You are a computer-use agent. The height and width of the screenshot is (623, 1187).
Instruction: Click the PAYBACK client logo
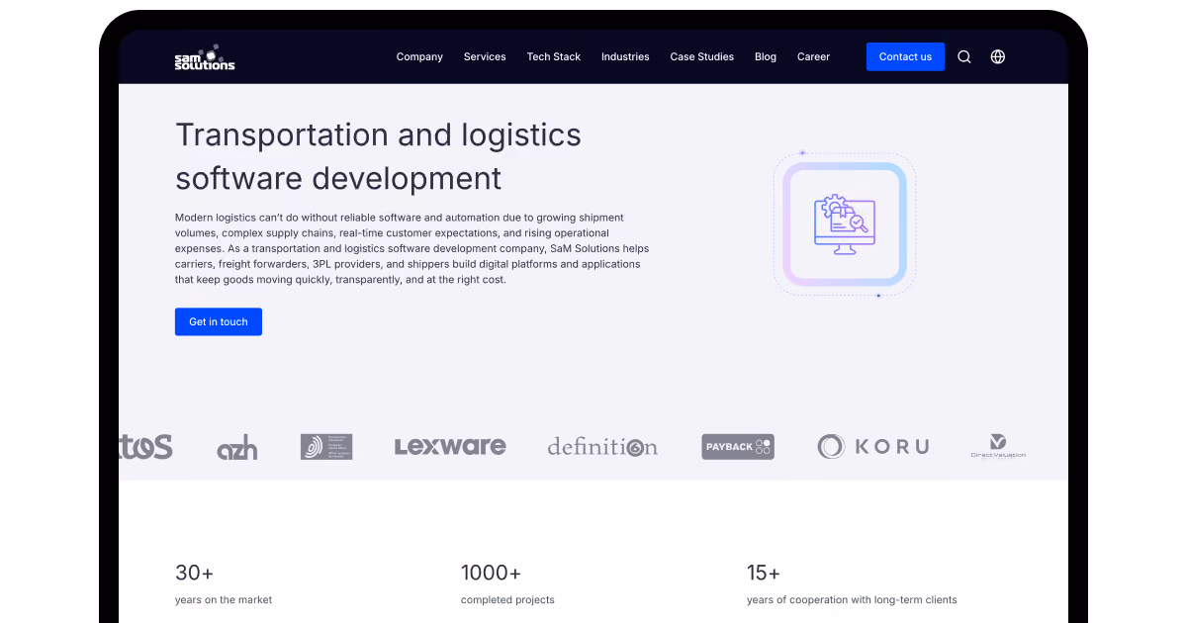[738, 447]
